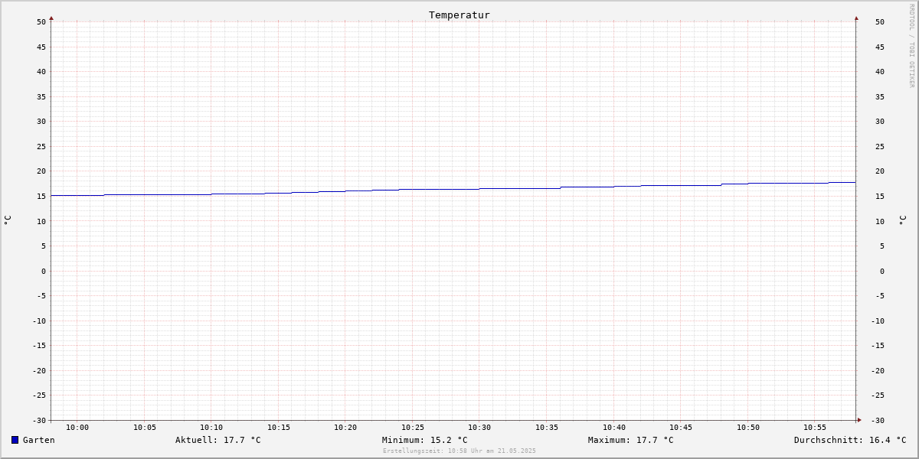Click the 10:55 time axis label
Screen dimensions: 919x459
point(815,428)
